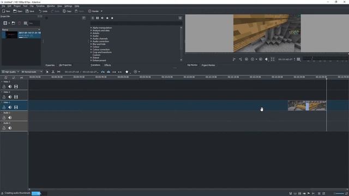Click the Undo toolbar button
This screenshot has height=196, width=349.
[x=43, y=11]
